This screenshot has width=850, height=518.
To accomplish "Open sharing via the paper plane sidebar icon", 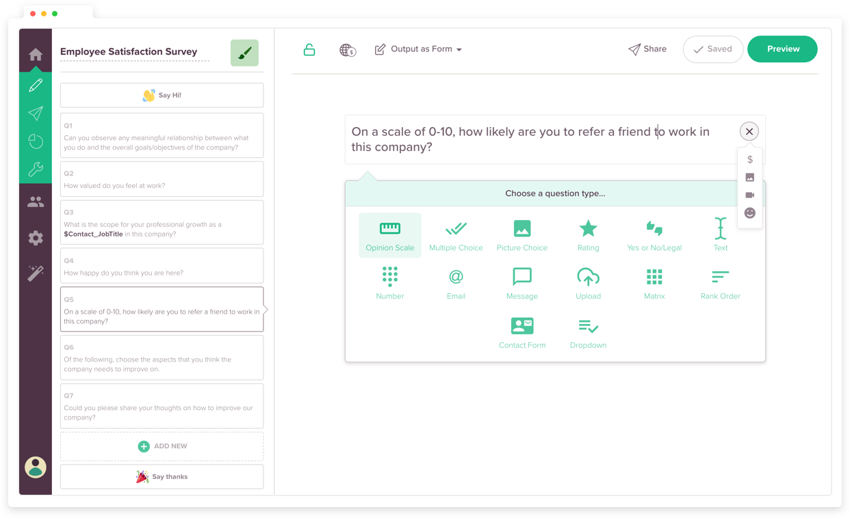I will [35, 113].
